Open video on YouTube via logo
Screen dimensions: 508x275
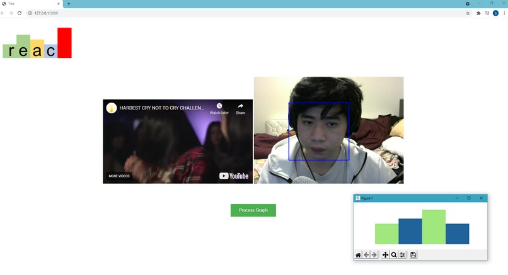(234, 176)
